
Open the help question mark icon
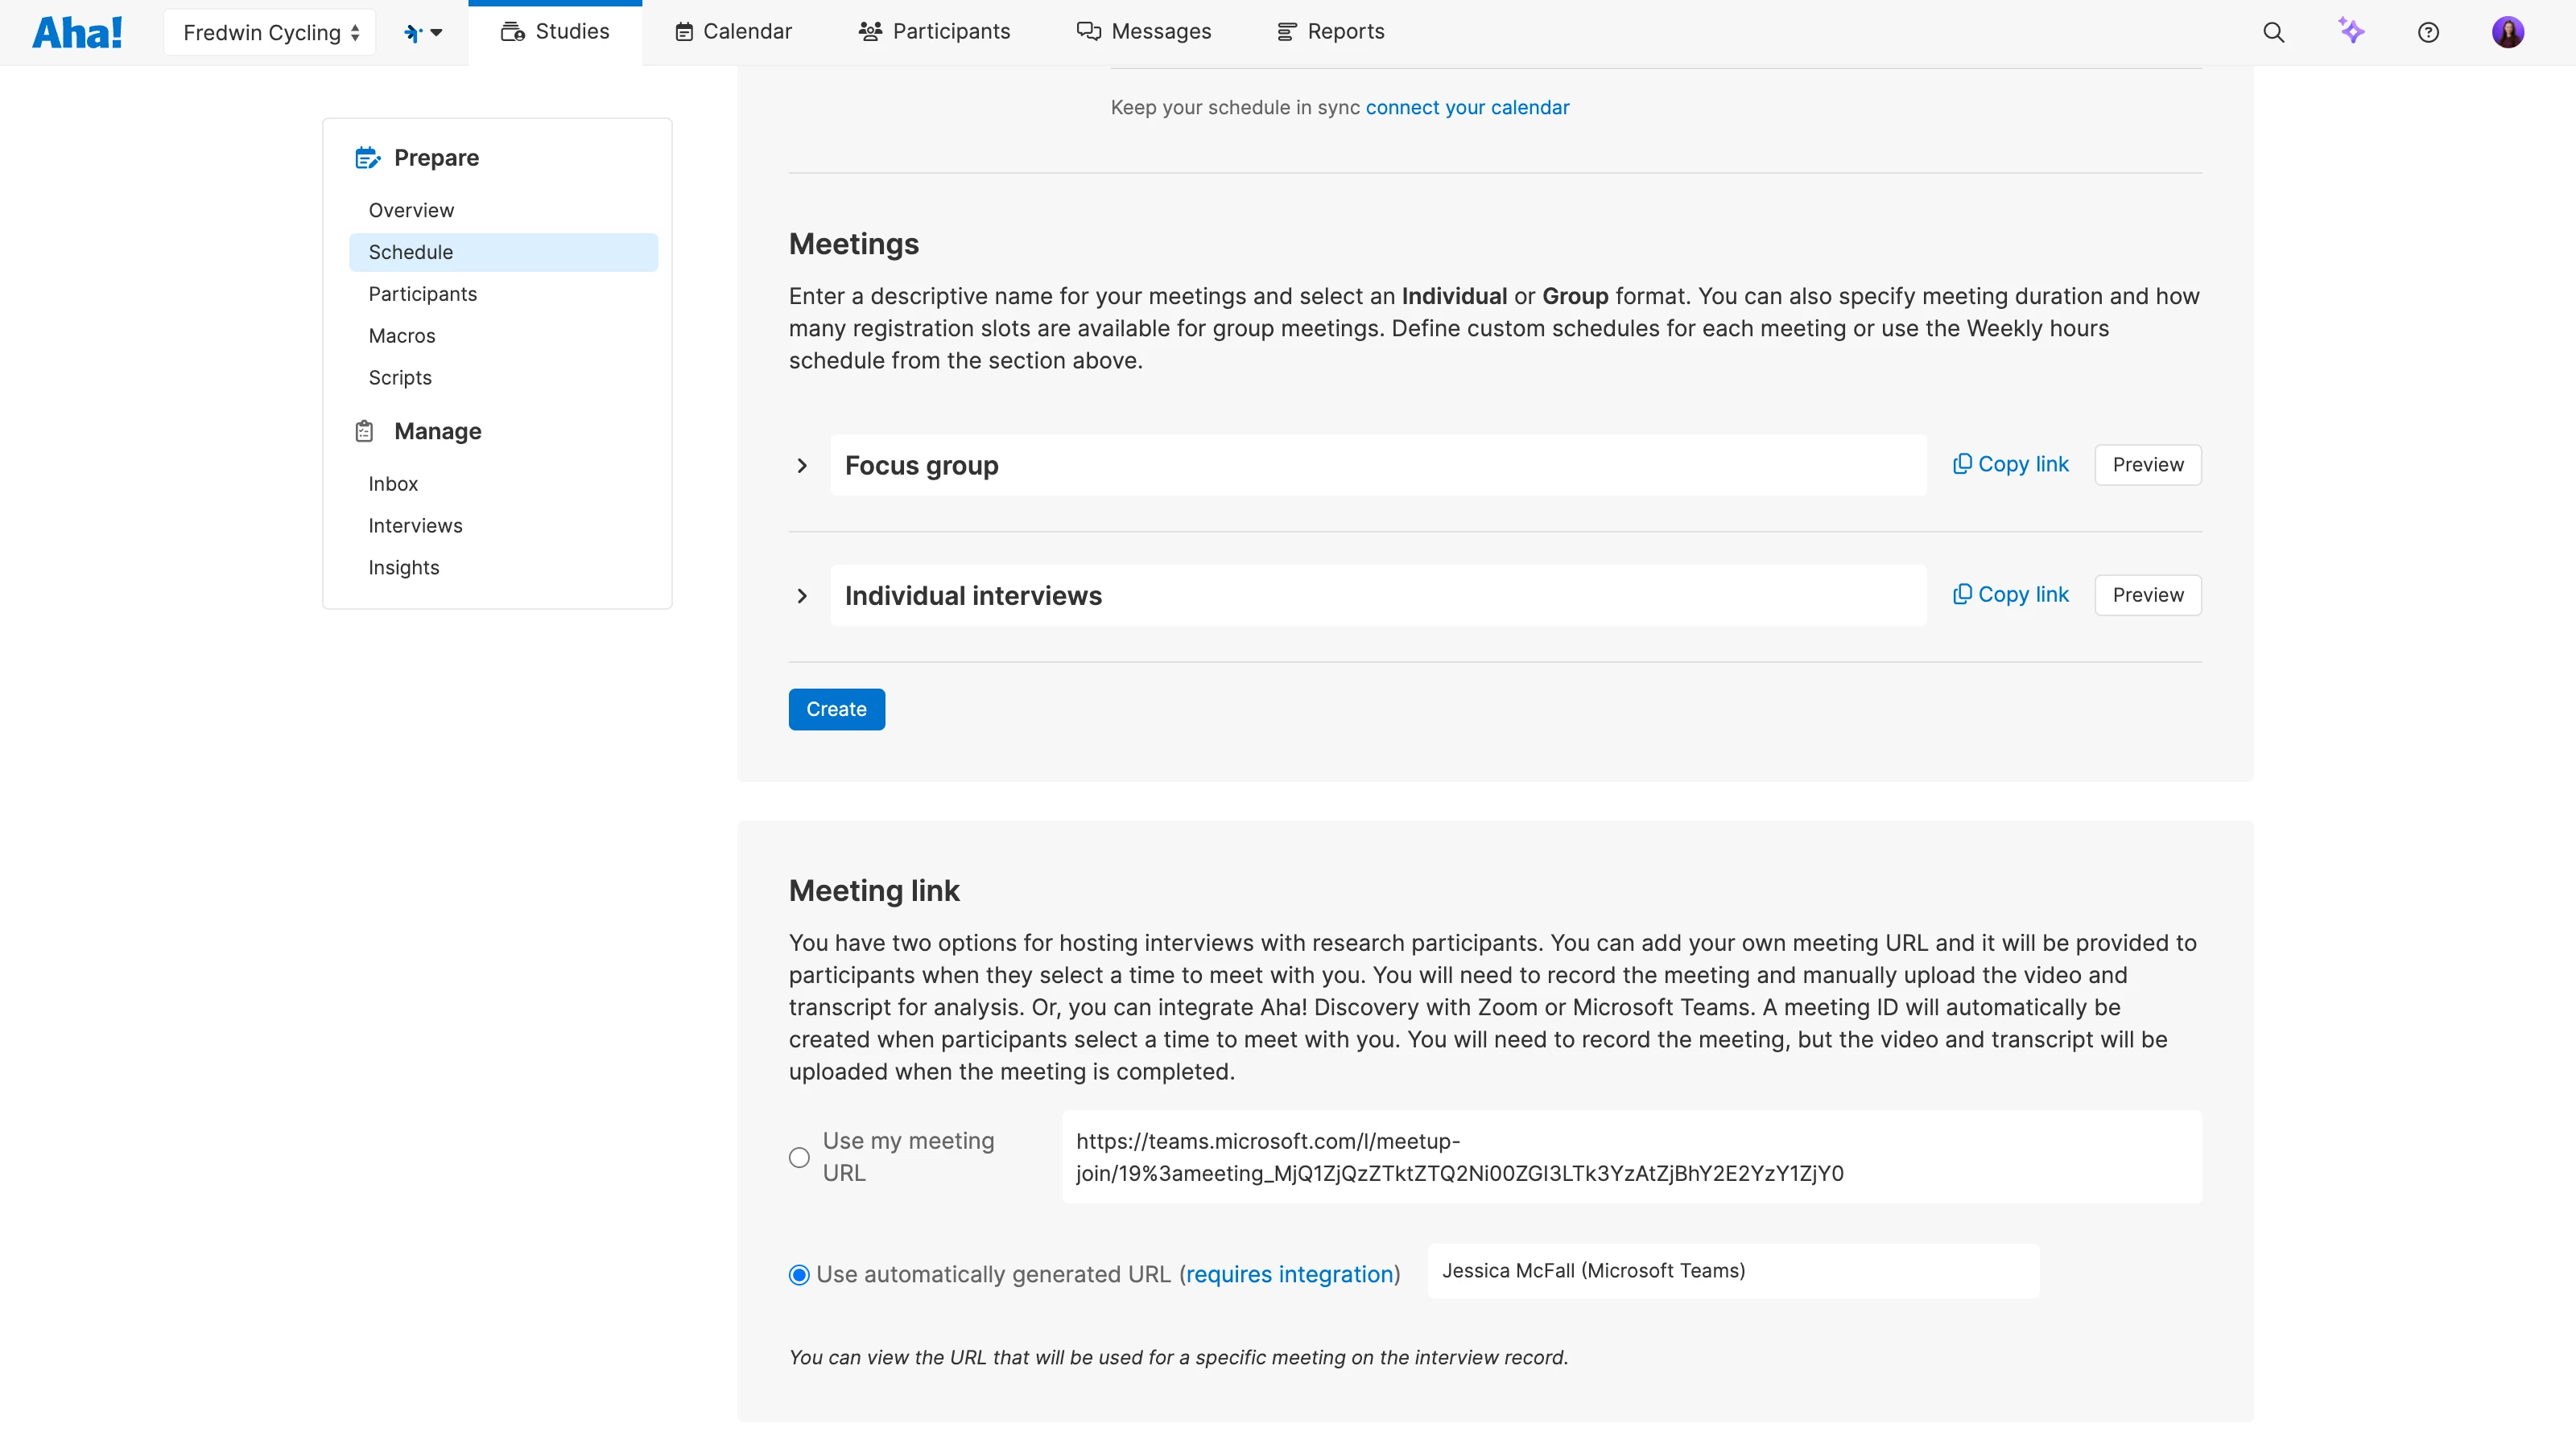click(x=2428, y=32)
